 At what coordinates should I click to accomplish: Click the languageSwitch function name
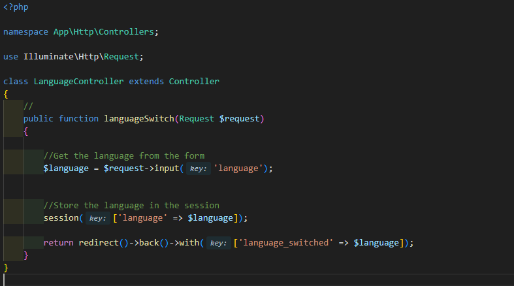click(x=138, y=119)
